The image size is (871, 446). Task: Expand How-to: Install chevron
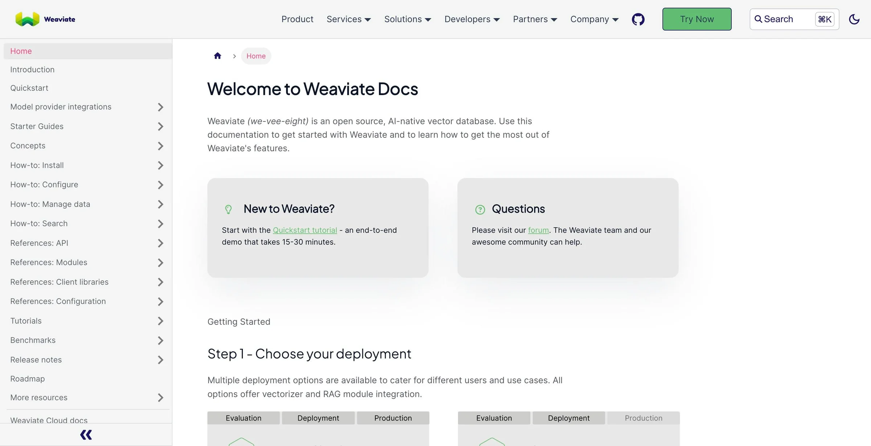[160, 165]
